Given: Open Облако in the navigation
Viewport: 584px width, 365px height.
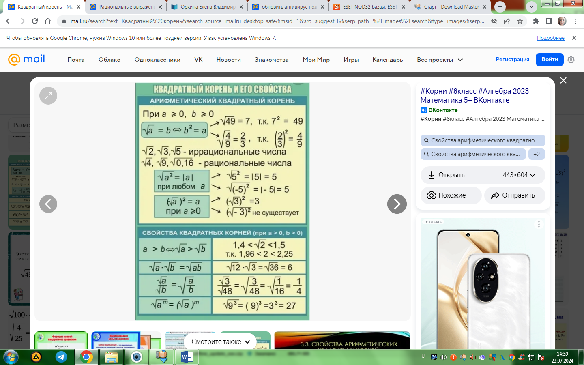Looking at the screenshot, I should click(109, 60).
